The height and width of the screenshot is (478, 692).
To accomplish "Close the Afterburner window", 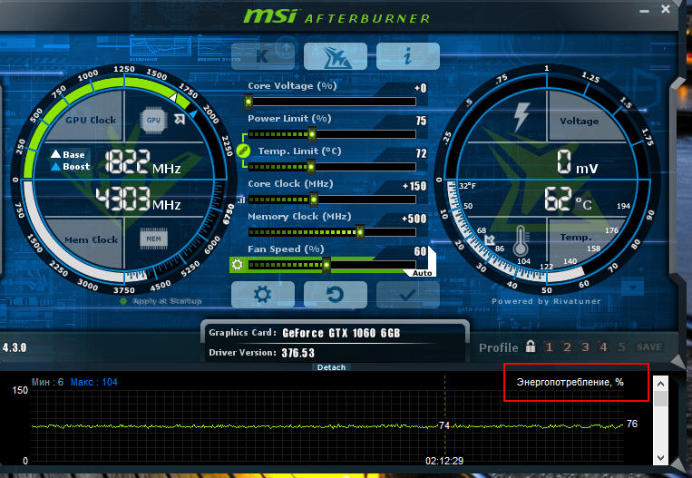I will [666, 9].
